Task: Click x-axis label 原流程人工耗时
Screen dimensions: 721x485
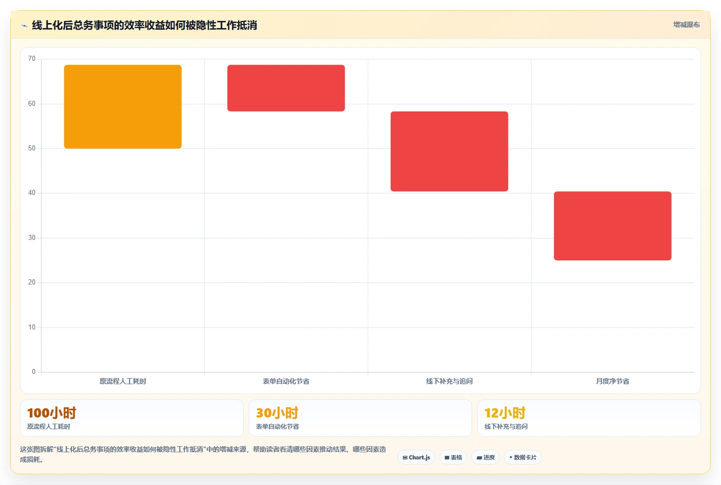Action: (123, 381)
